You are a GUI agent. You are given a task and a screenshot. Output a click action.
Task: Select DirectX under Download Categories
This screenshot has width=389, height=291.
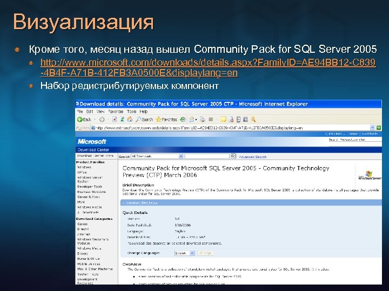[x=83, y=229]
